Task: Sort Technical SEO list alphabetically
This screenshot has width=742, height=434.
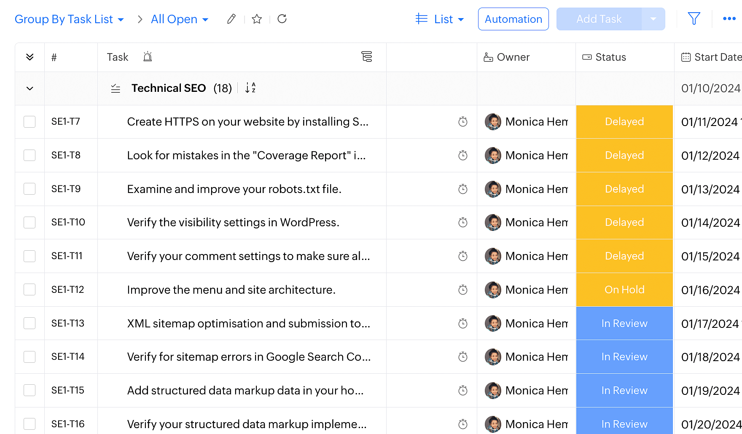Action: [250, 88]
